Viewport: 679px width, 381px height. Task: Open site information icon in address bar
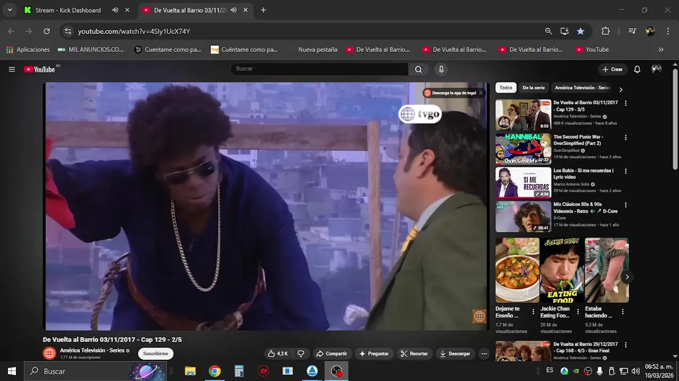(x=68, y=31)
